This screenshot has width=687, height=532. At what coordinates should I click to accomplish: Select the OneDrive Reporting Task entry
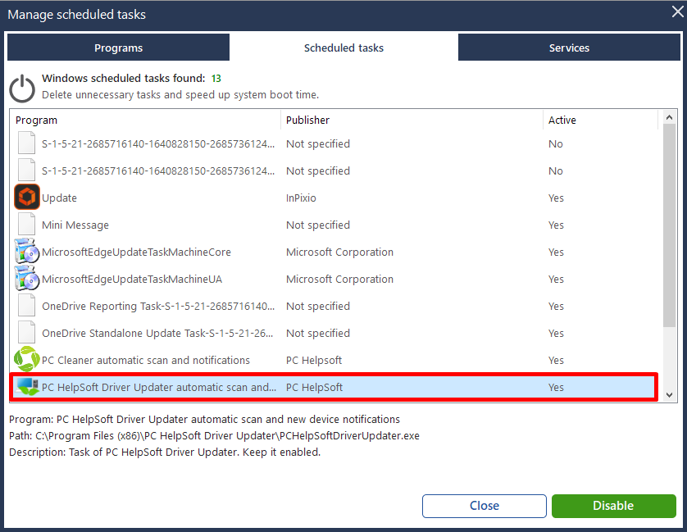click(x=158, y=307)
